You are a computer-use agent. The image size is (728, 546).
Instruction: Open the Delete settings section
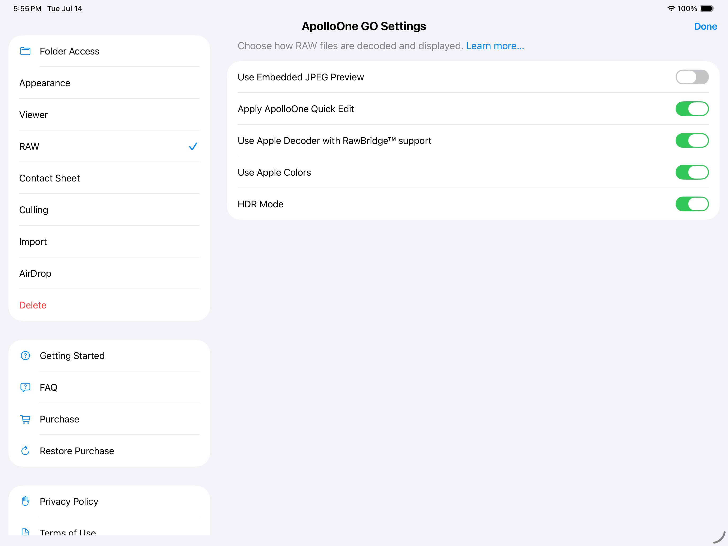(109, 305)
